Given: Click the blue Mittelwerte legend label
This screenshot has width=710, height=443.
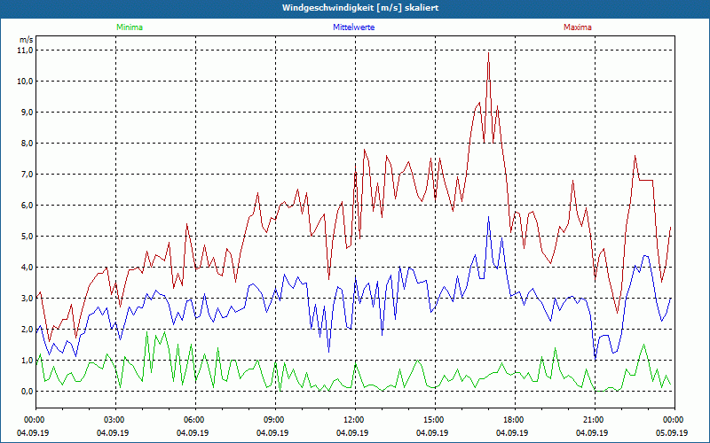Looking at the screenshot, I should [353, 27].
